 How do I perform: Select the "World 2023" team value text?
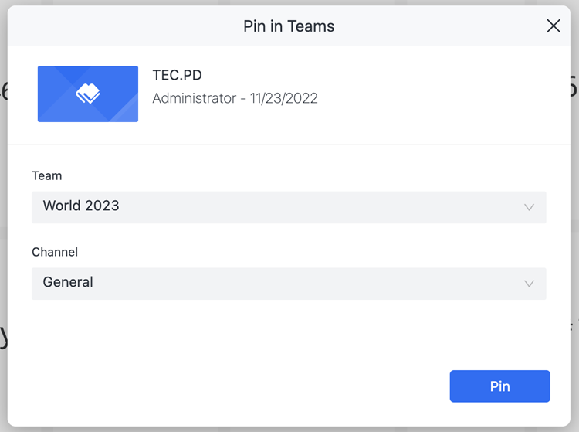81,206
